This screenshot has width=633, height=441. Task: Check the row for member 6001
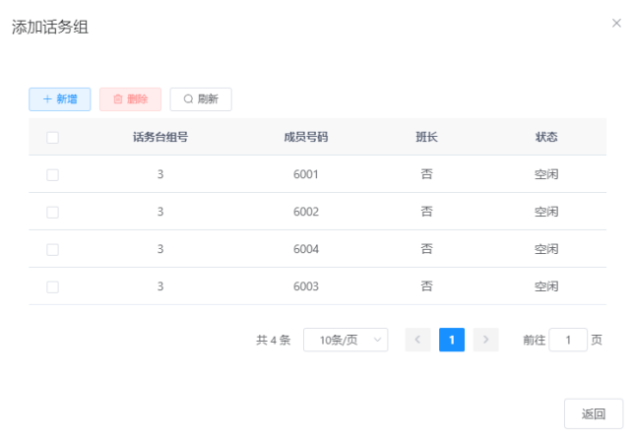click(x=53, y=175)
